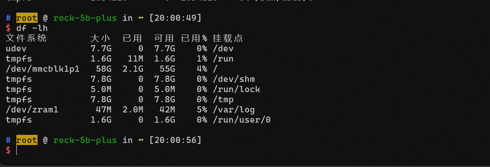Click the 58G size value
The width and height of the screenshot is (490, 167).
[x=102, y=69]
